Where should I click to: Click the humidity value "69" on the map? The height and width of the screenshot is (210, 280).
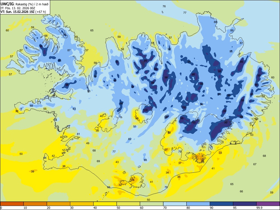pyautogui.click(x=98, y=161)
